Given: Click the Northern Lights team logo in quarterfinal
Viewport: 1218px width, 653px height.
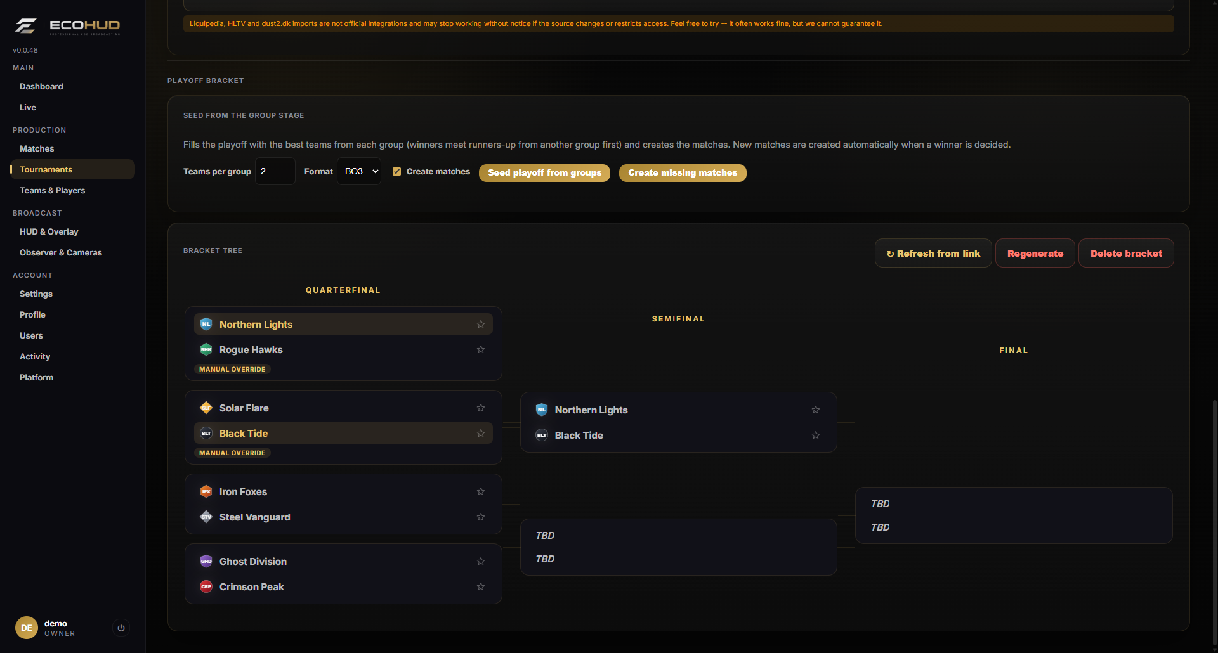Looking at the screenshot, I should click(206, 324).
